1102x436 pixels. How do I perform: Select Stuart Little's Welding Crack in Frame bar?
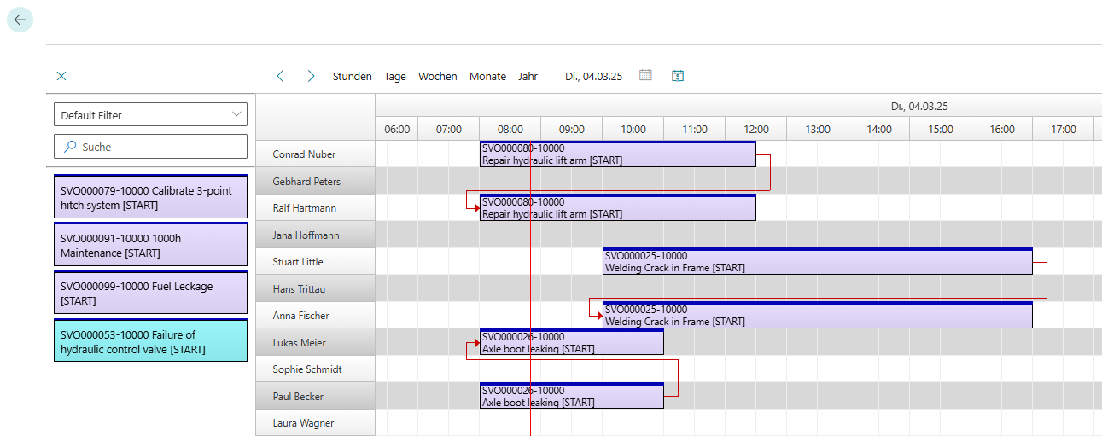(x=818, y=261)
